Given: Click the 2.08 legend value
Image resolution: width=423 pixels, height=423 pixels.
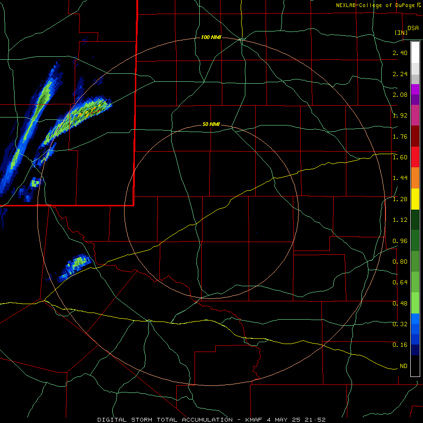Looking at the screenshot, I should [x=400, y=94].
